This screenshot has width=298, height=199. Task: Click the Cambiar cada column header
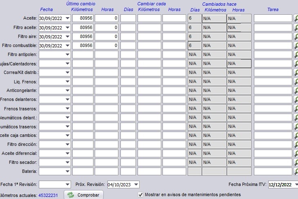(x=151, y=4)
